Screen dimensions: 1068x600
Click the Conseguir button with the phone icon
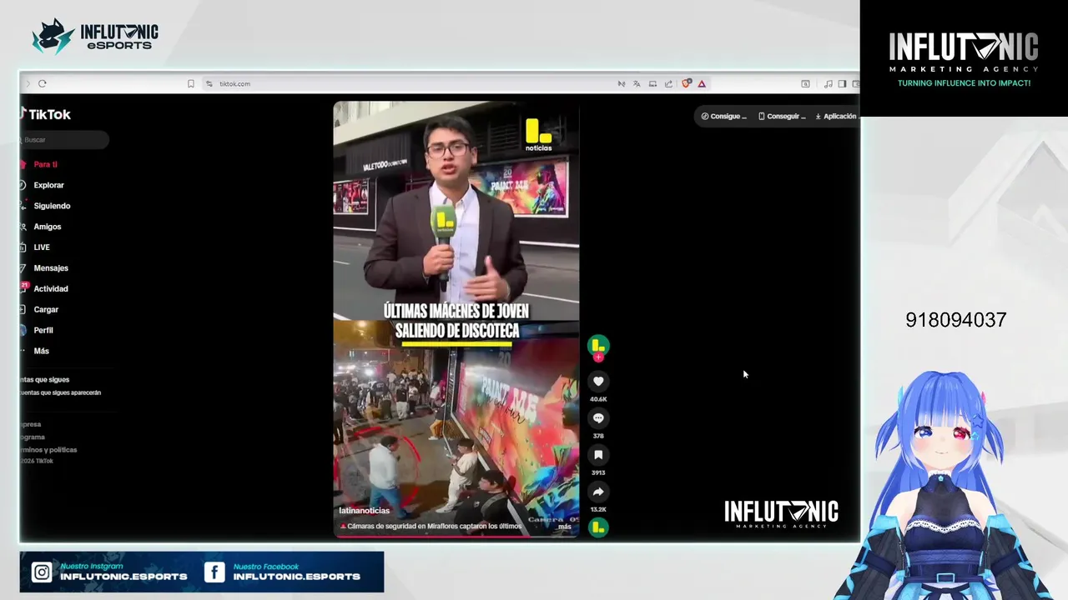(782, 116)
